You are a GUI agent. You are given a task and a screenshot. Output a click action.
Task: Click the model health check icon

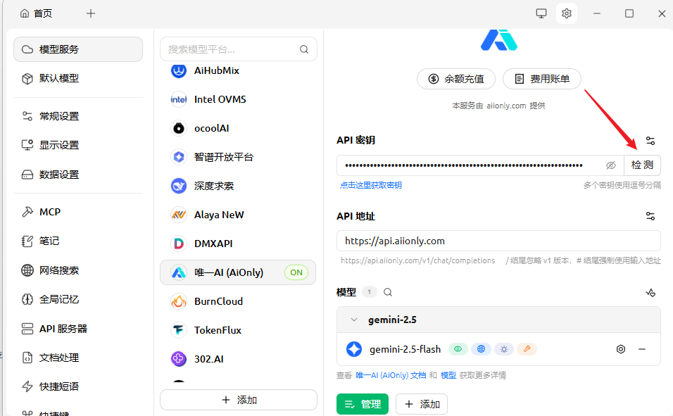650,293
